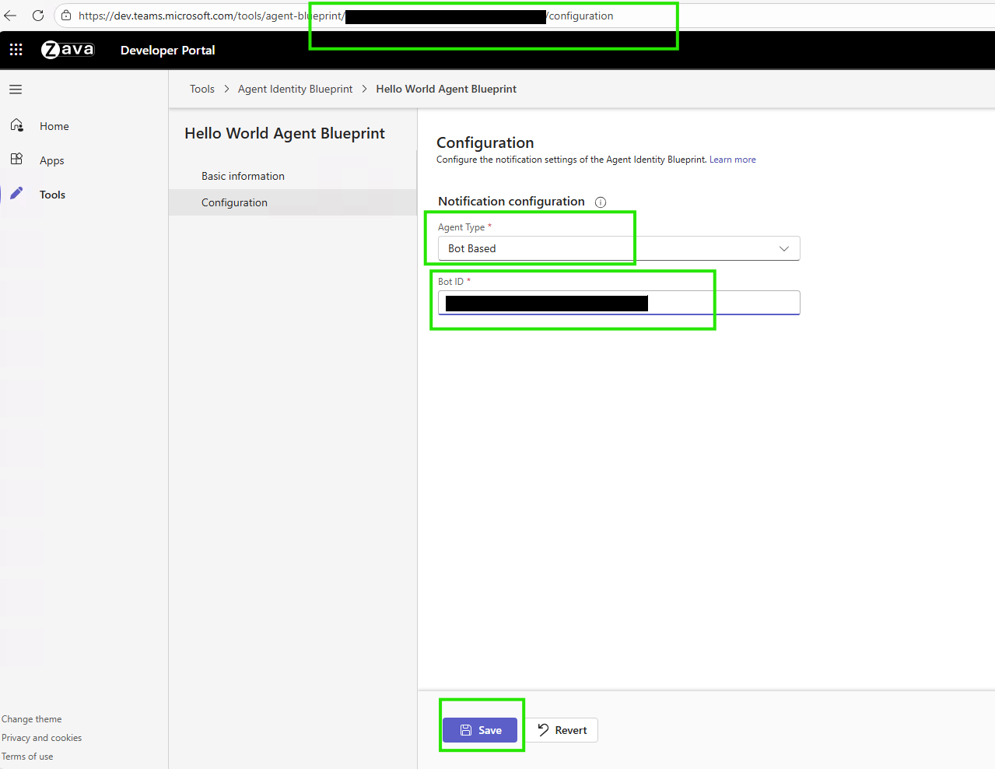Open Agent Identity Blueprint from the breadcrumb
Image resolution: width=995 pixels, height=769 pixels.
[295, 89]
